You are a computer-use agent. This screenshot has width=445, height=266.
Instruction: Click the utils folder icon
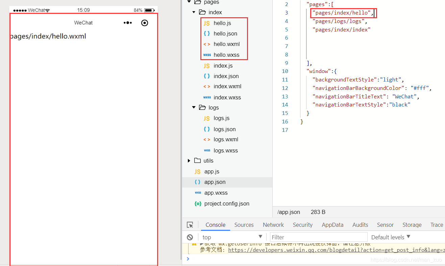pyautogui.click(x=197, y=161)
